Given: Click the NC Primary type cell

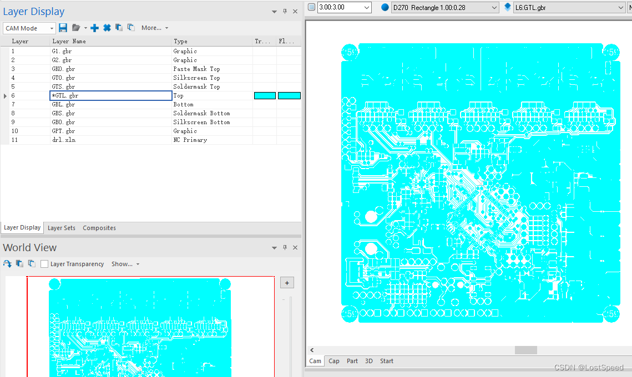Looking at the screenshot, I should coord(213,140).
